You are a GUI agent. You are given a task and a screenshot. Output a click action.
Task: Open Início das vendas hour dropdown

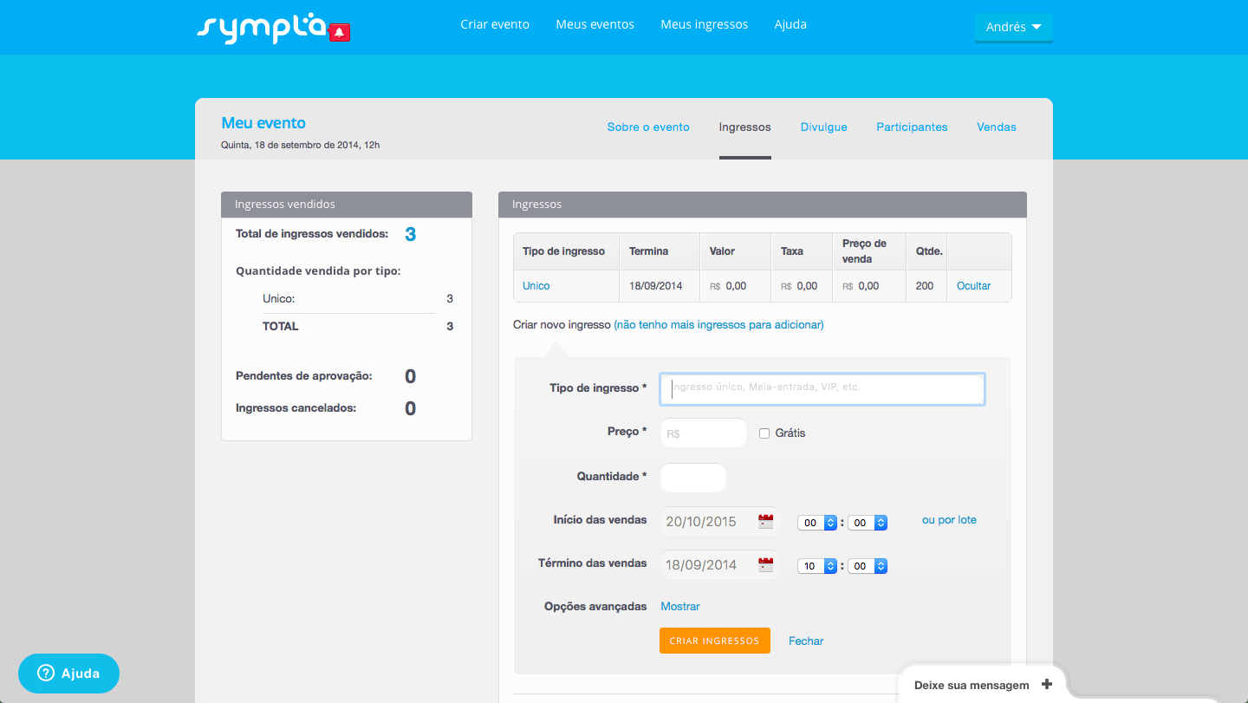[x=817, y=523]
